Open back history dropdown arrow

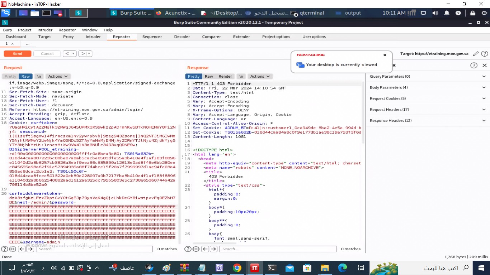74,54
